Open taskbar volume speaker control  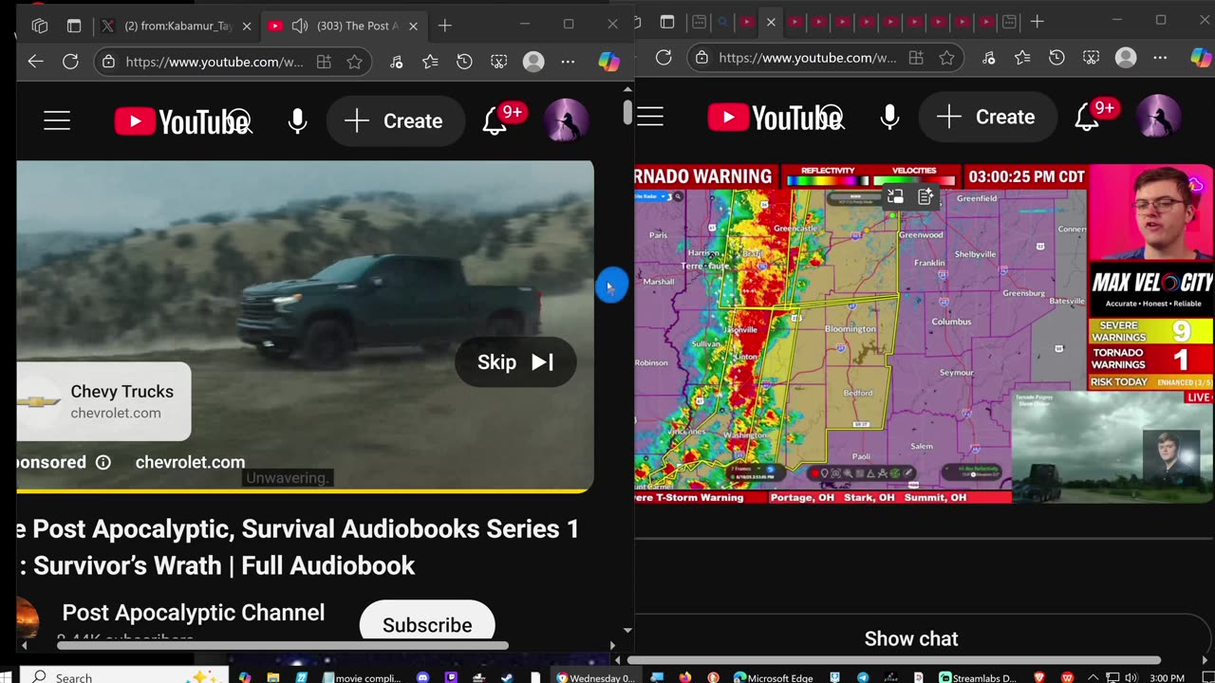coord(1131,677)
